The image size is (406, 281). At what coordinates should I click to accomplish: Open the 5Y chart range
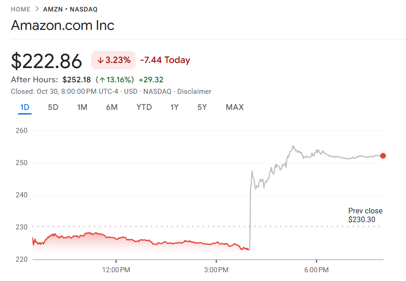click(202, 107)
